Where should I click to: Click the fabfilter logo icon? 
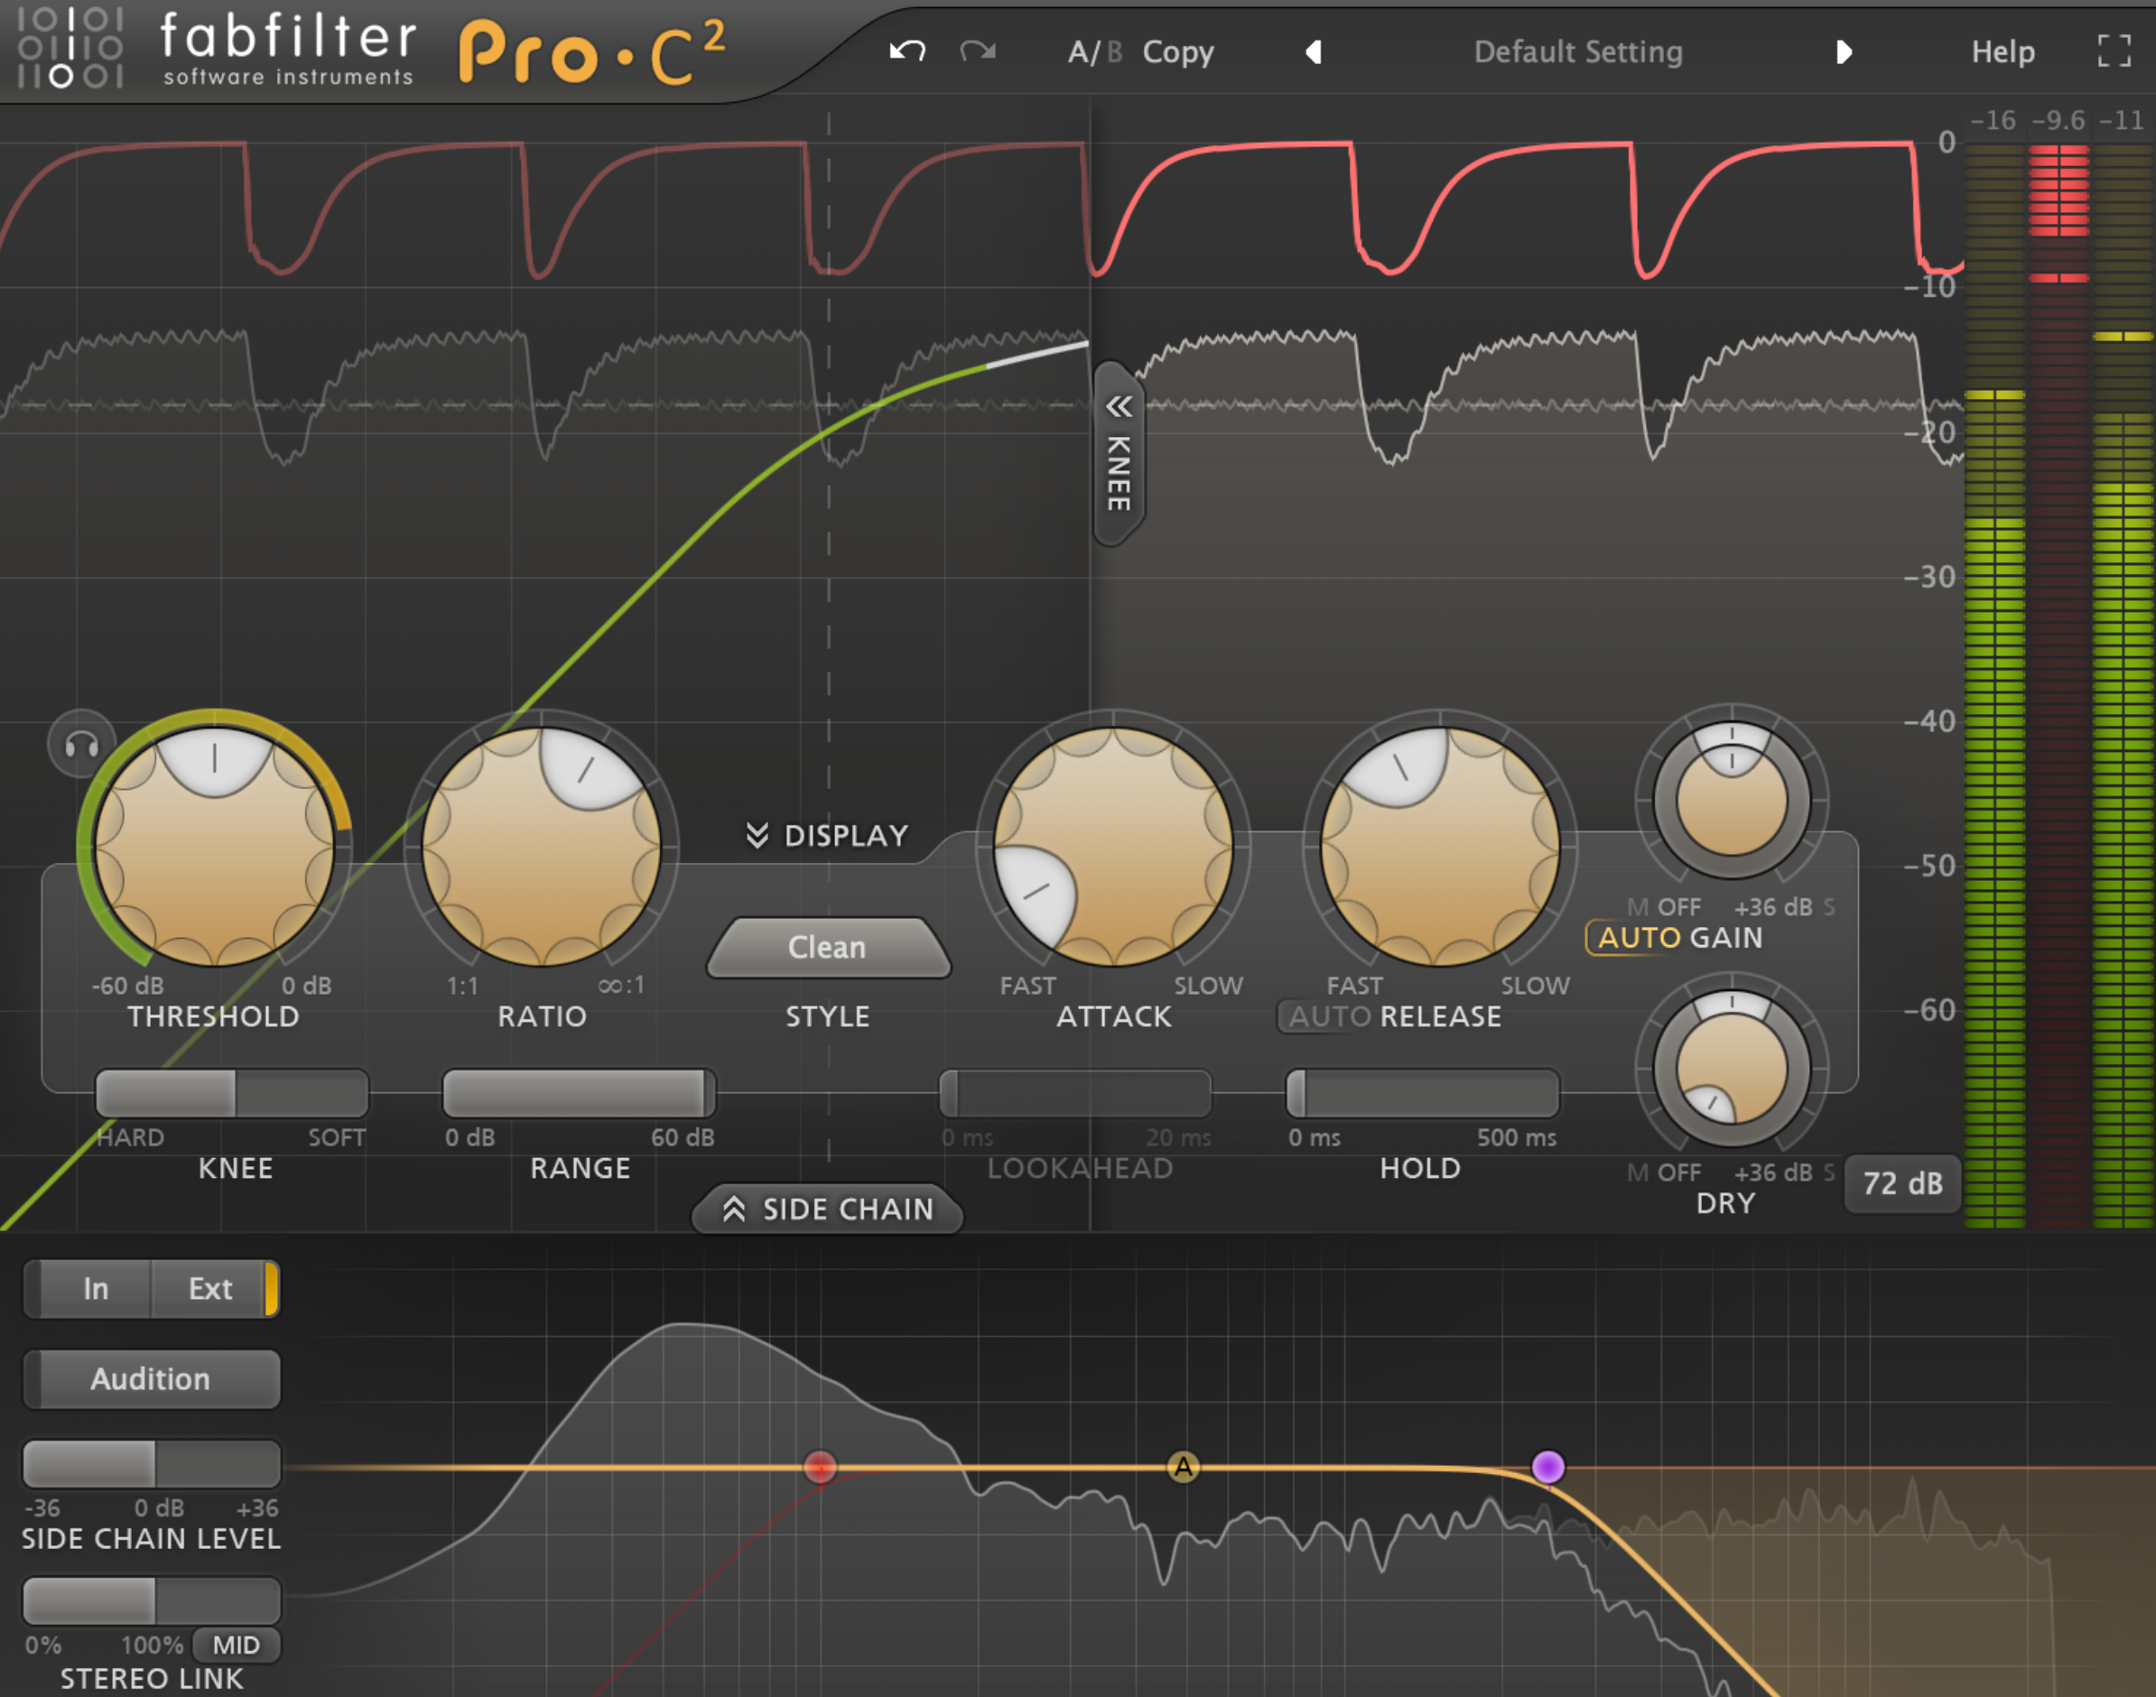point(70,48)
